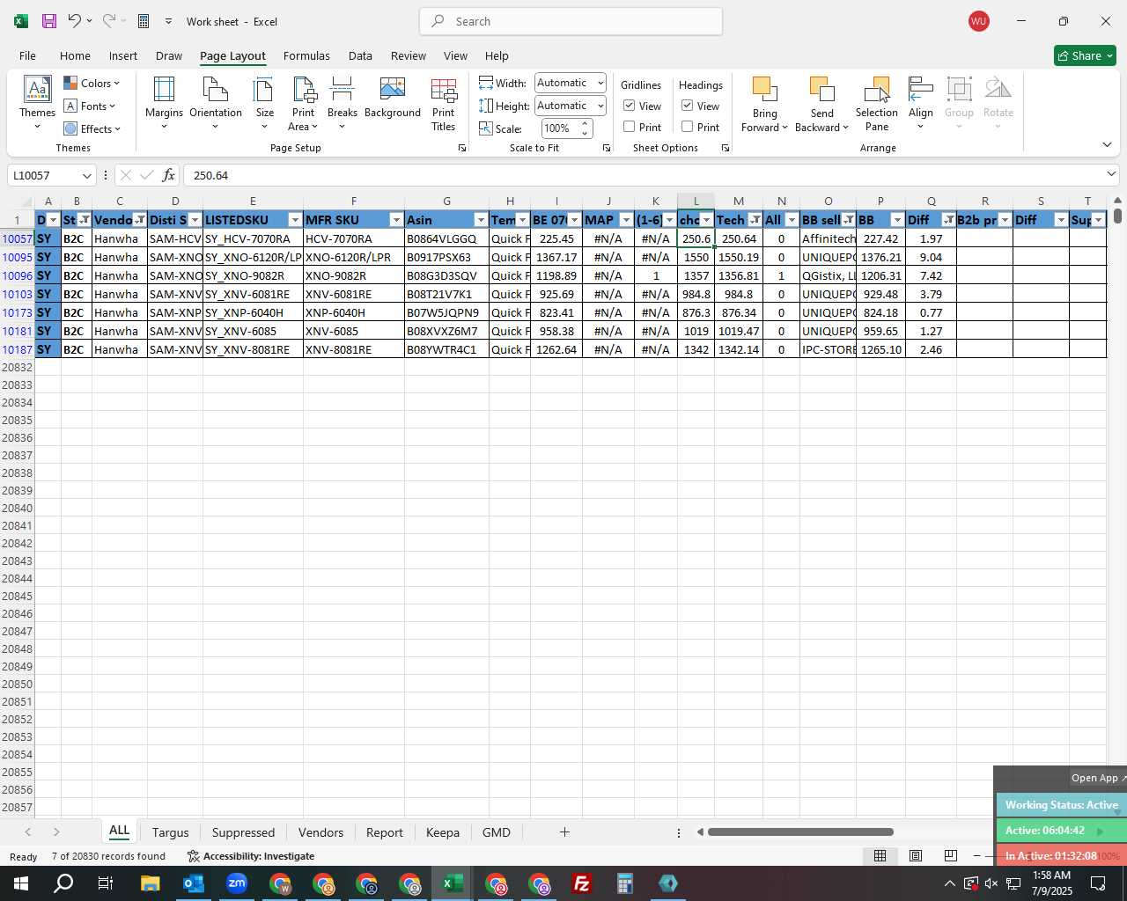Screen dimensions: 1127x901
Task: Open the LISTEDSKU column filter dropdown
Action: click(x=295, y=220)
